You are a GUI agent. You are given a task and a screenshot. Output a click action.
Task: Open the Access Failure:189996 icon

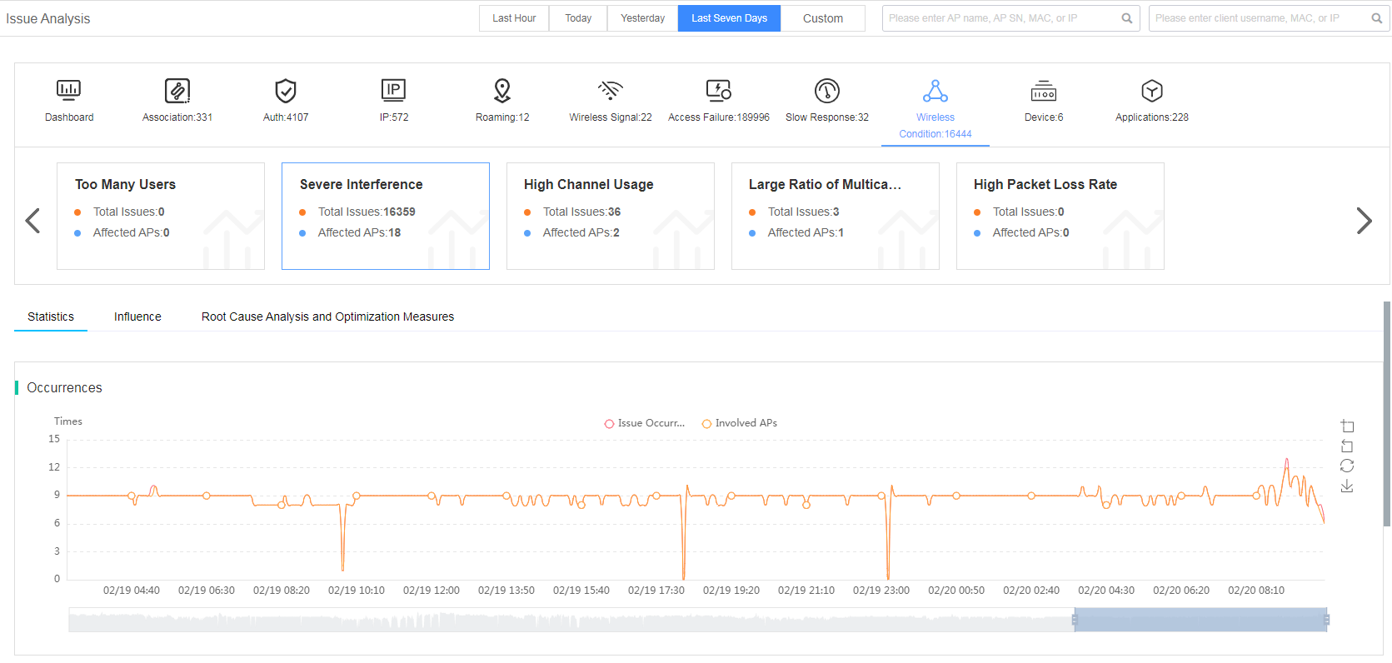click(x=719, y=90)
